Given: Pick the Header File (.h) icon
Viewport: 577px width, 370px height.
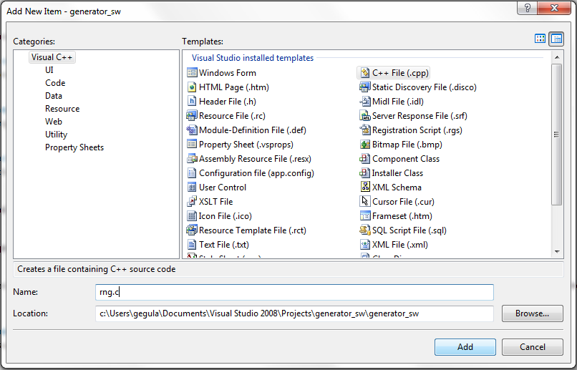Looking at the screenshot, I should click(192, 102).
